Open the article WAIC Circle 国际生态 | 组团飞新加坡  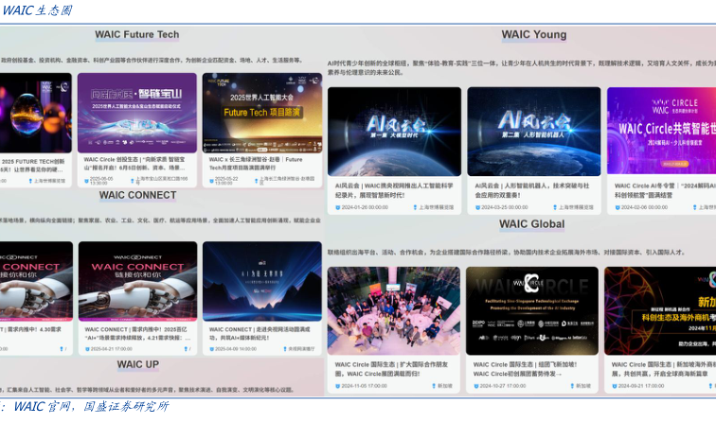[x=525, y=369]
